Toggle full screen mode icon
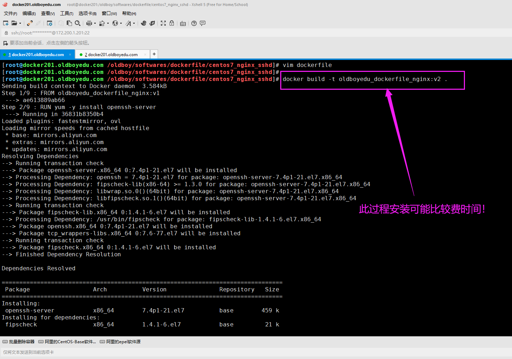This screenshot has width=512, height=359. tap(163, 23)
